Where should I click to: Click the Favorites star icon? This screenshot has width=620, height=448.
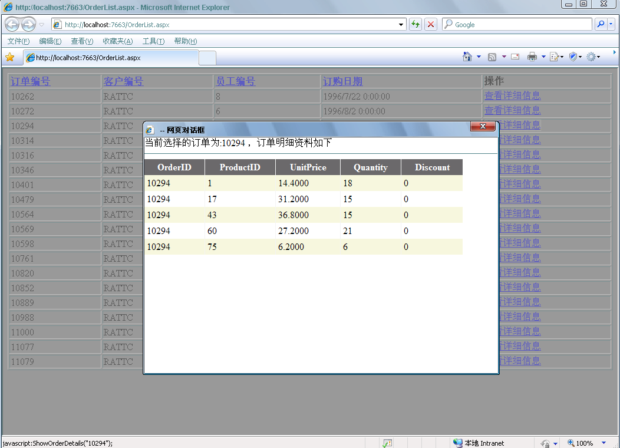(x=9, y=57)
